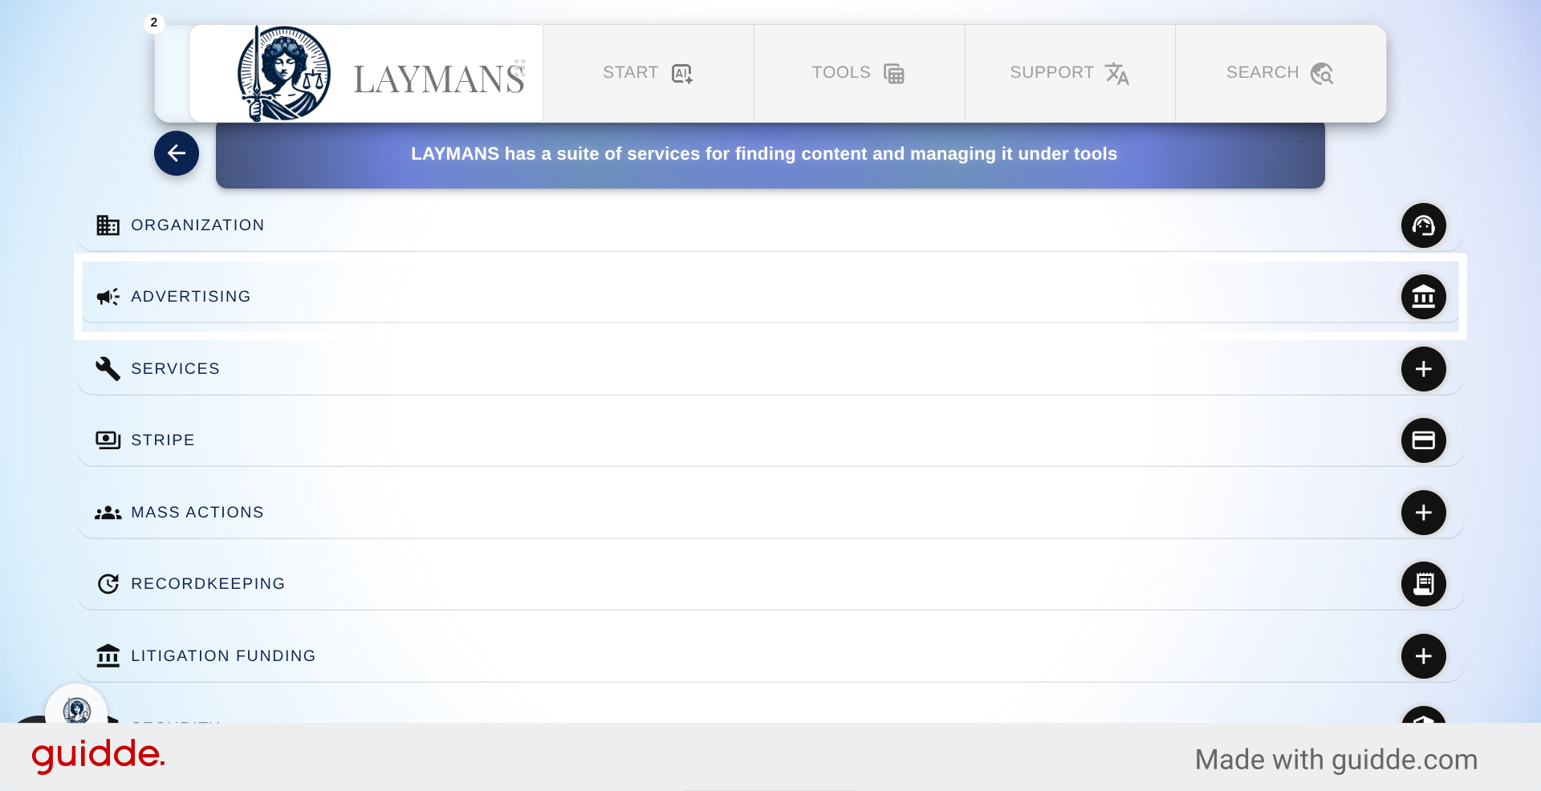Click the SERVICES wrench icon
1541x791 pixels.
tap(108, 369)
